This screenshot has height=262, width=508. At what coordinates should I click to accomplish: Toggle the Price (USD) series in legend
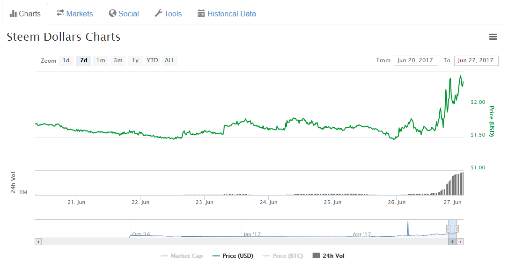point(233,256)
